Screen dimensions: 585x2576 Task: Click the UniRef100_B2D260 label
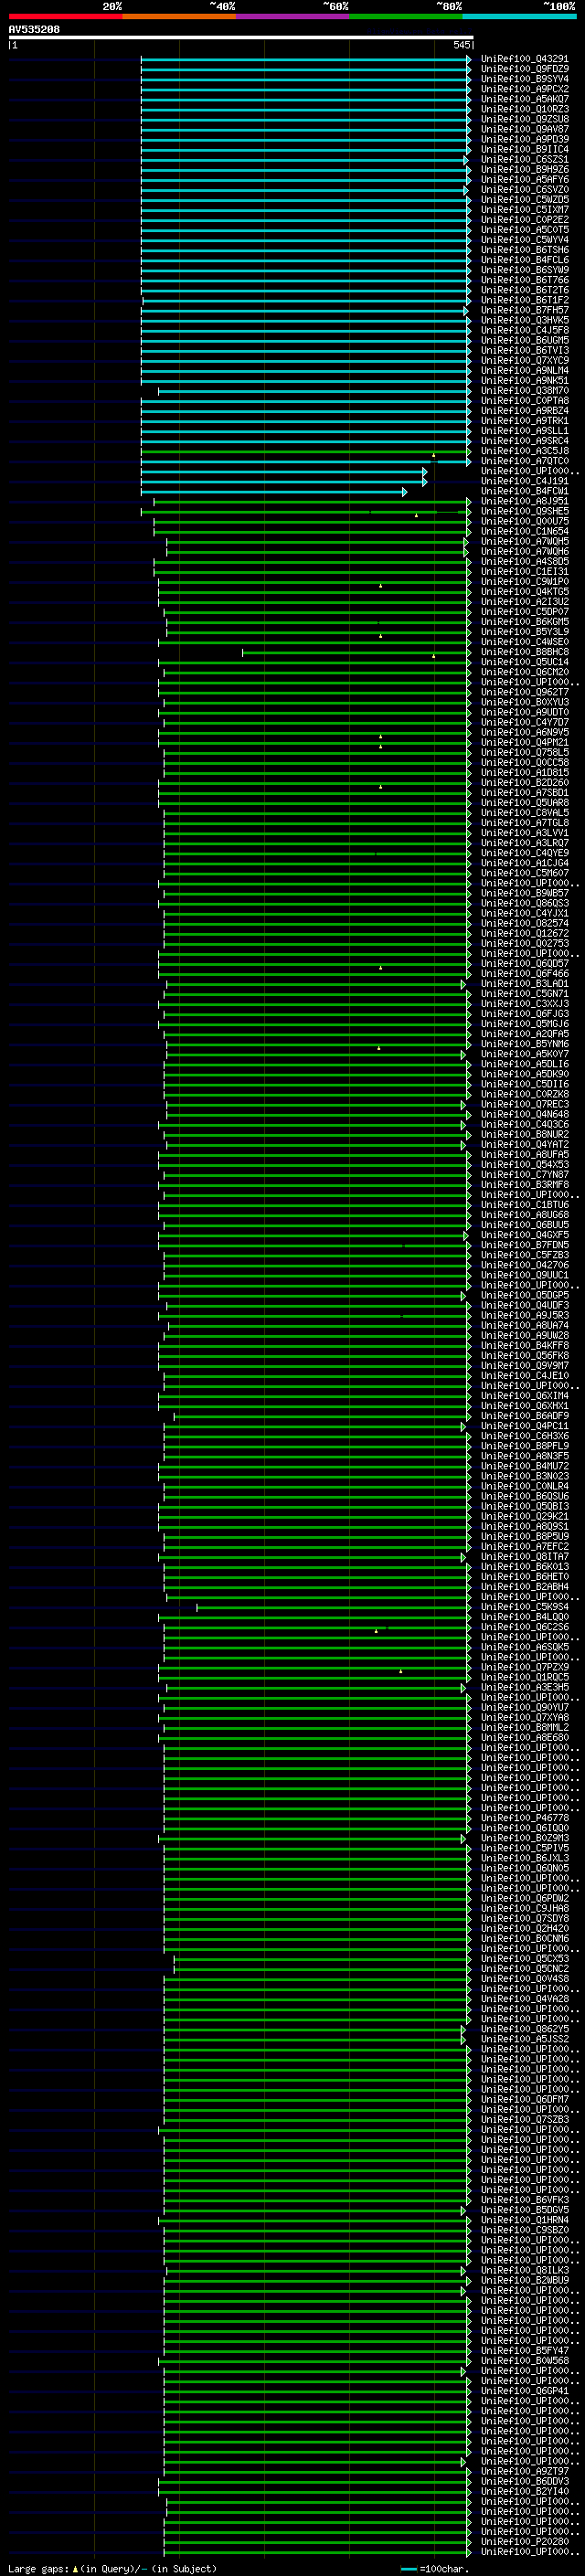coord(524,783)
